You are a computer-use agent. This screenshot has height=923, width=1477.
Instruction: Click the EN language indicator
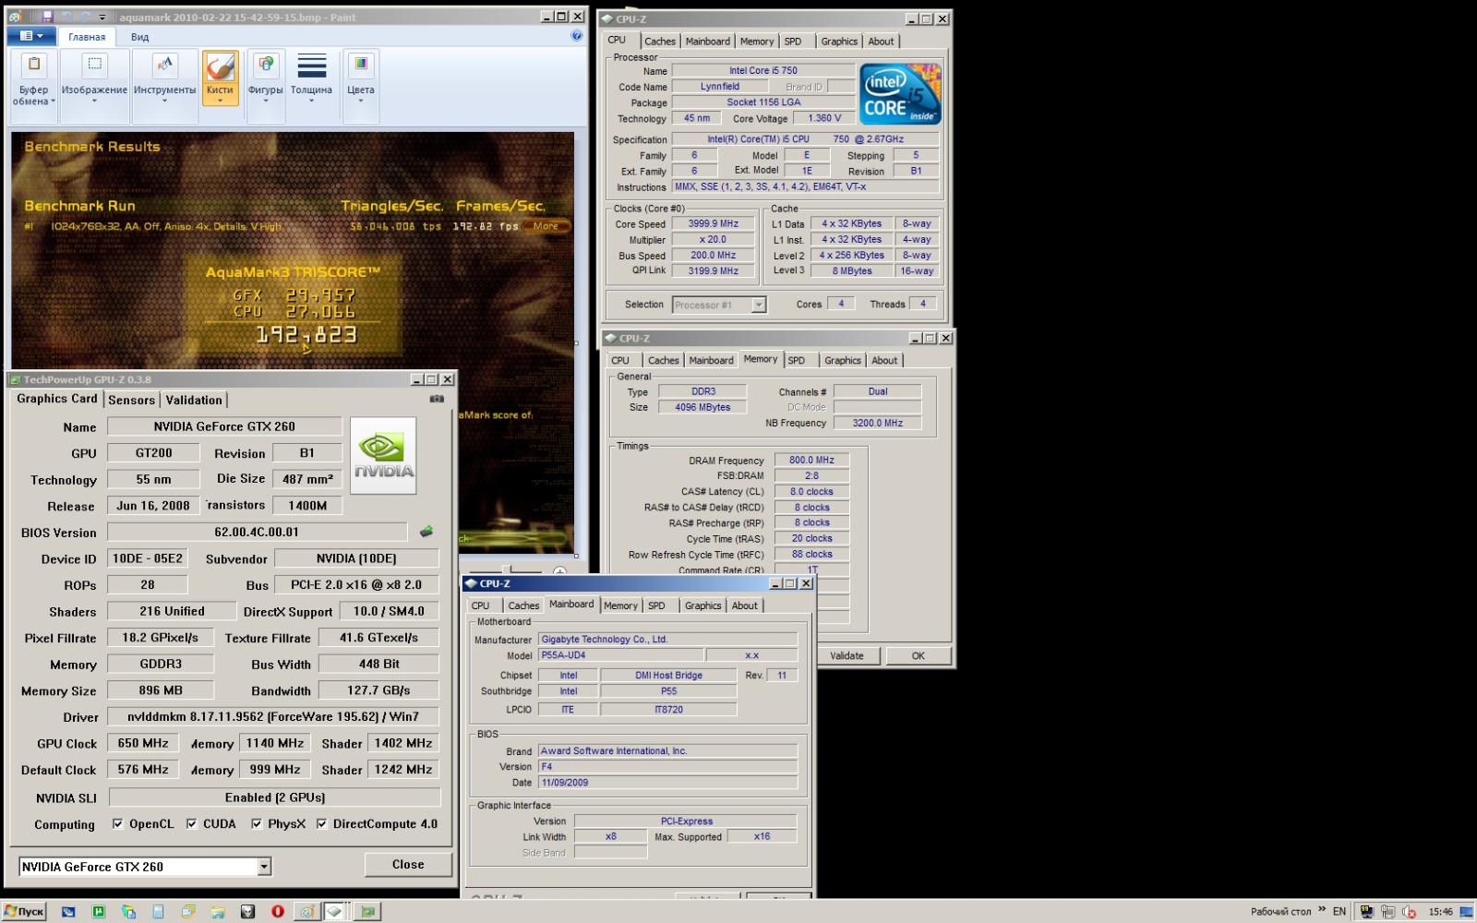click(x=1339, y=912)
